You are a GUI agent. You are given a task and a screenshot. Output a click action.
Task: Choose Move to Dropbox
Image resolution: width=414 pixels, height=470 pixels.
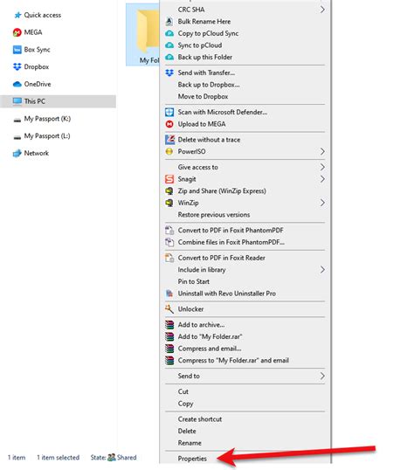[x=203, y=96]
